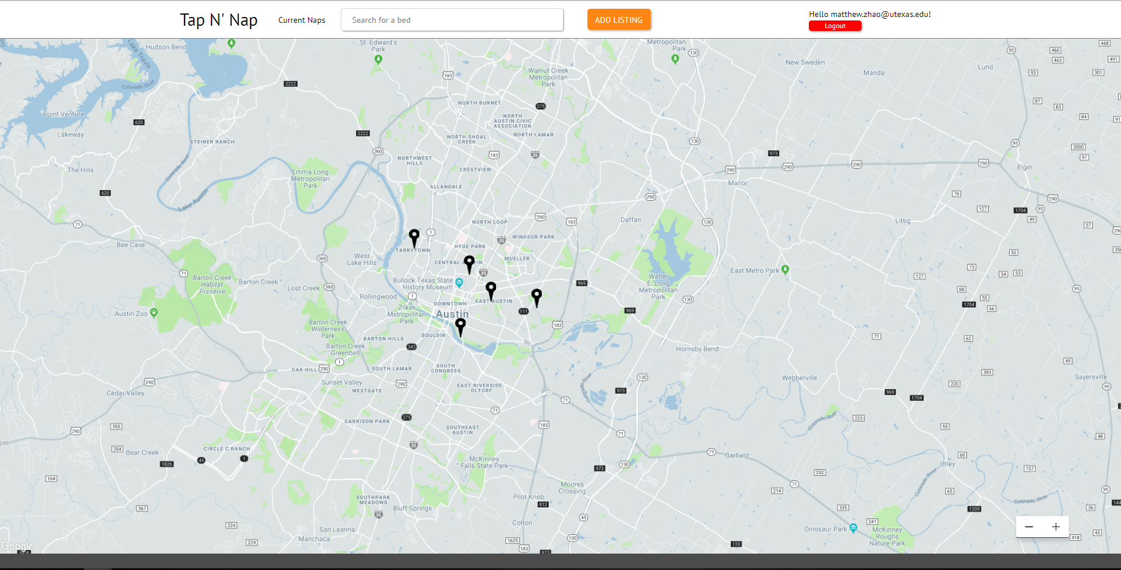
Task: Click the Bluff Springs label
Action: coord(412,508)
